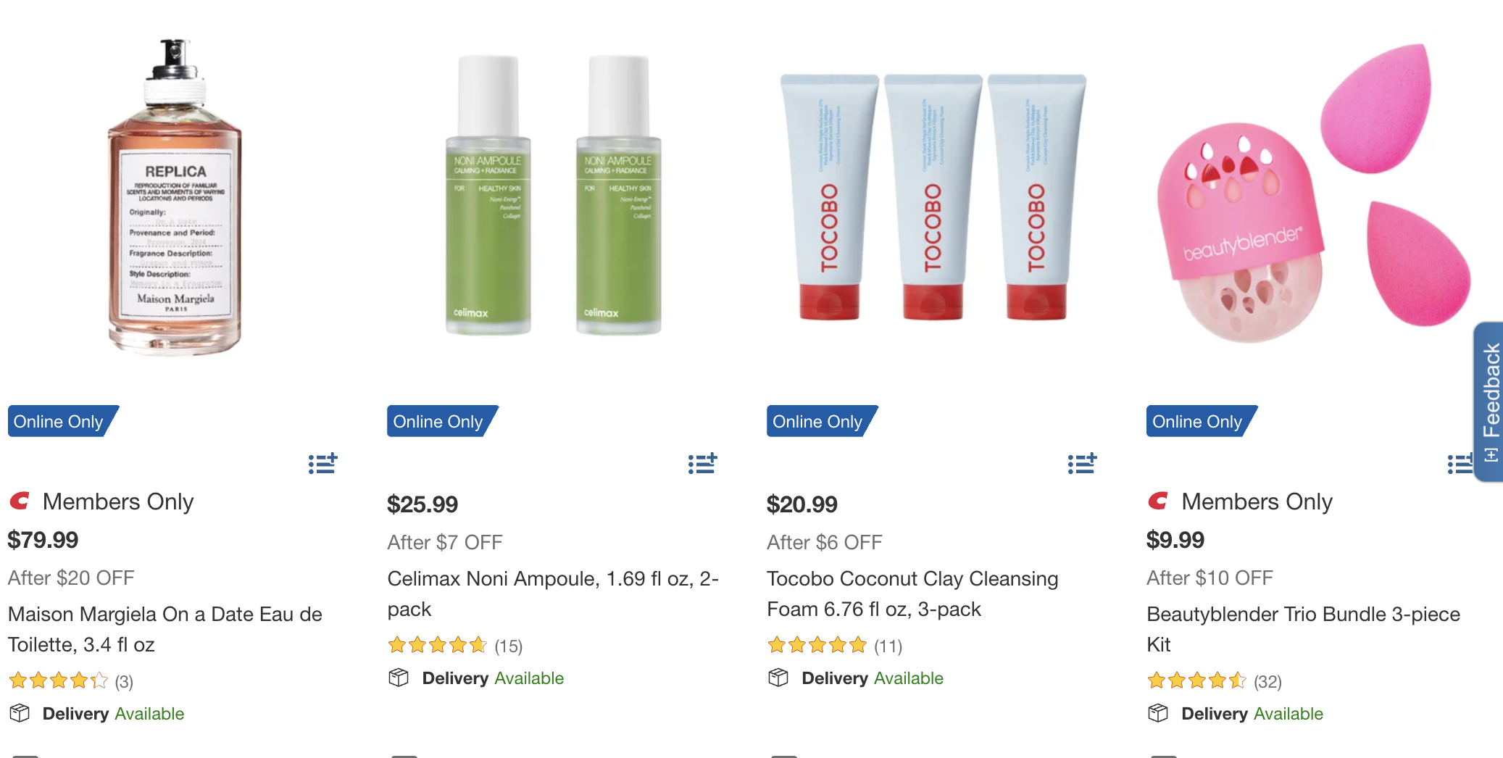Add Maison Margiela perfume to list icon
The width and height of the screenshot is (1503, 758).
click(322, 463)
